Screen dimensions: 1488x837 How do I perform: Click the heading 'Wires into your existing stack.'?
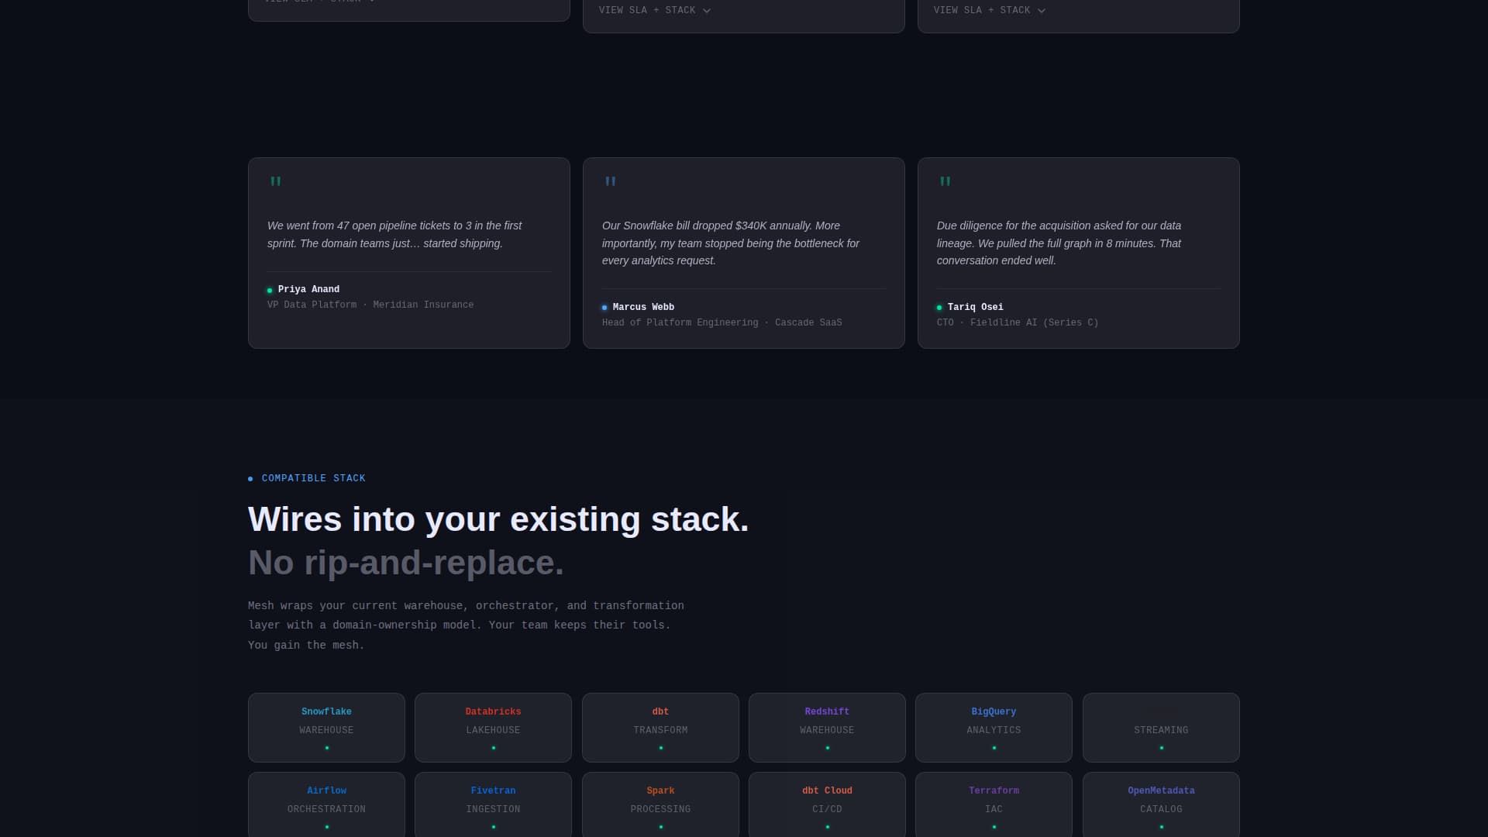click(x=498, y=519)
